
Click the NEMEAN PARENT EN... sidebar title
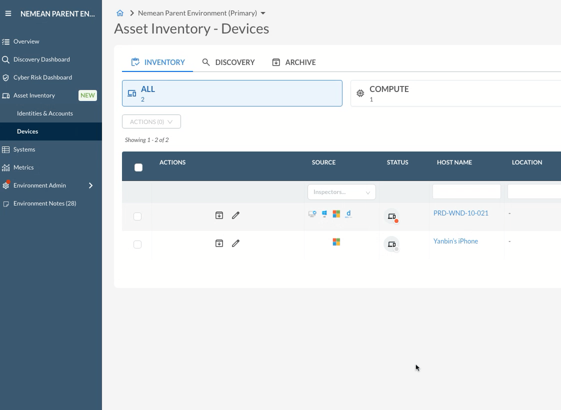(57, 14)
